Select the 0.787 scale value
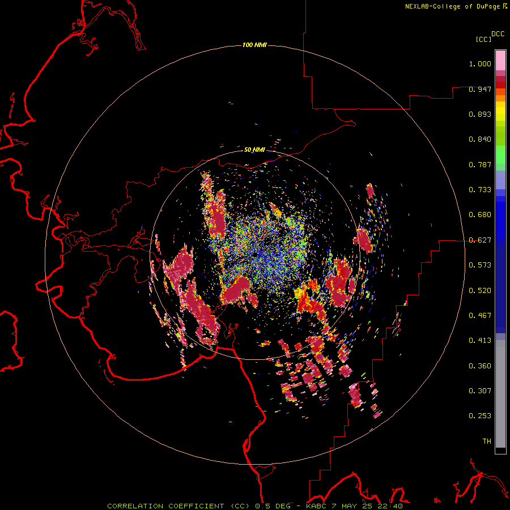This screenshot has height=510, width=510. 480,164
